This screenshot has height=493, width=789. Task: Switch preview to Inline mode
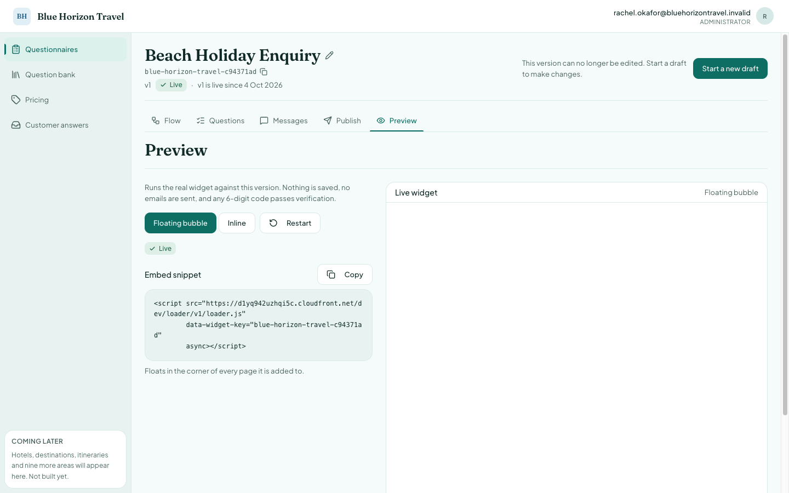tap(237, 223)
